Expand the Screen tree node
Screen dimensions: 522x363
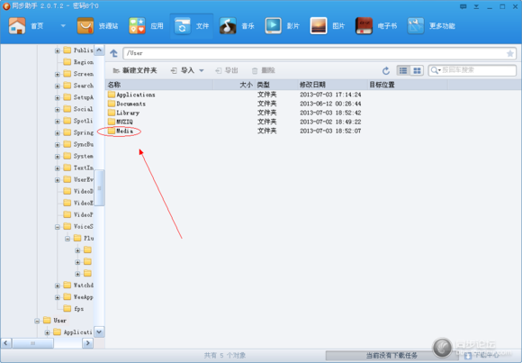click(x=58, y=75)
